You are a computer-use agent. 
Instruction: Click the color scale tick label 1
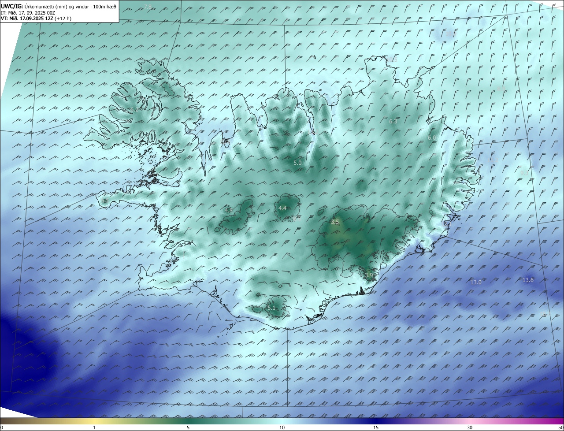pyautogui.click(x=94, y=427)
